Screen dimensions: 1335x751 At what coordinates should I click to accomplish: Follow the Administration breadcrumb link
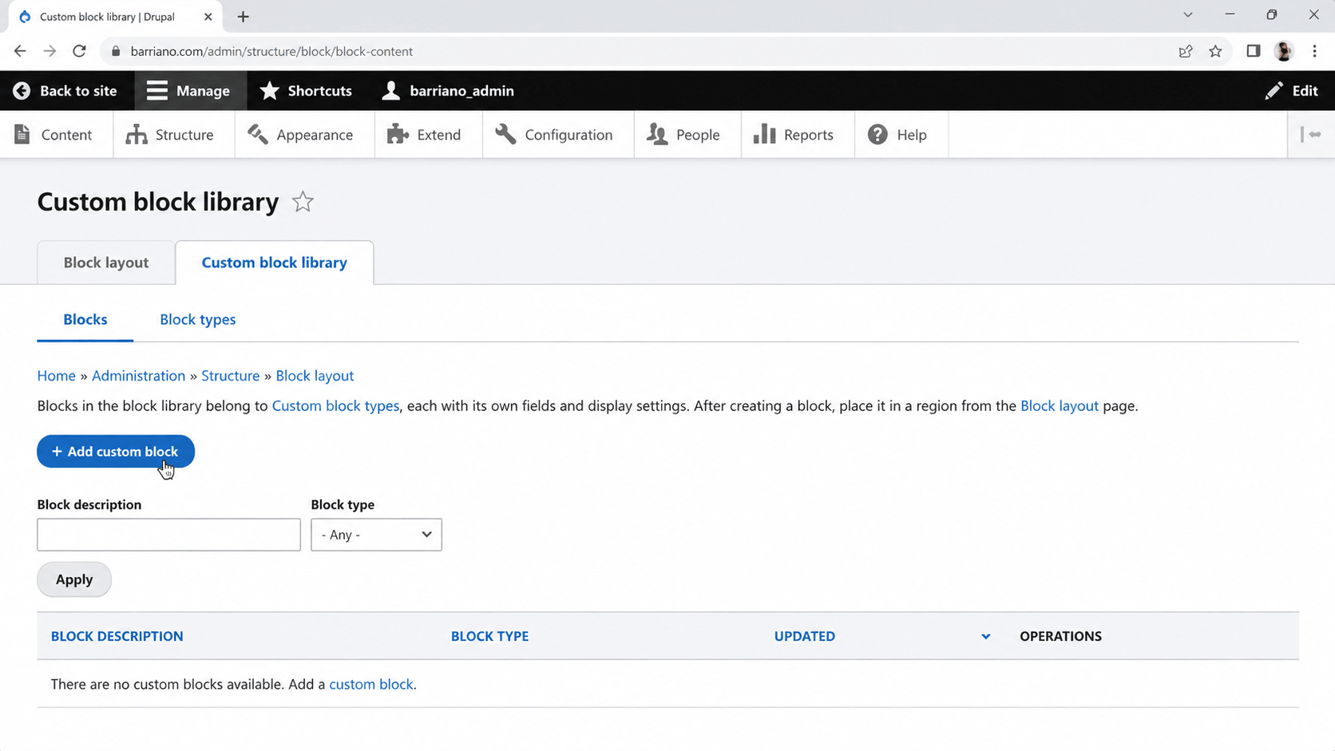coord(138,376)
